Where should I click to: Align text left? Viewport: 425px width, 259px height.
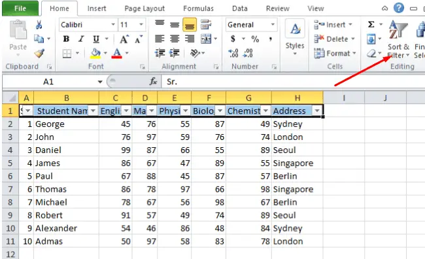pos(160,39)
